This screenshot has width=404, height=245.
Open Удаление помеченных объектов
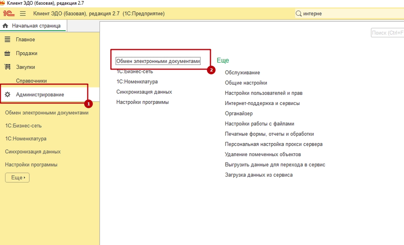263,154
